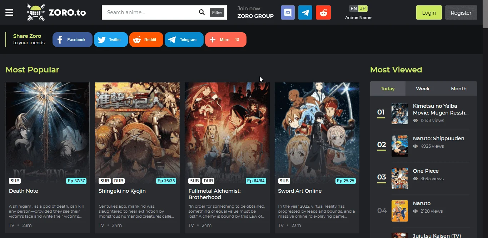The width and height of the screenshot is (488, 238).
Task: Click SUB badge on Sword Art Online
Action: click(x=284, y=181)
